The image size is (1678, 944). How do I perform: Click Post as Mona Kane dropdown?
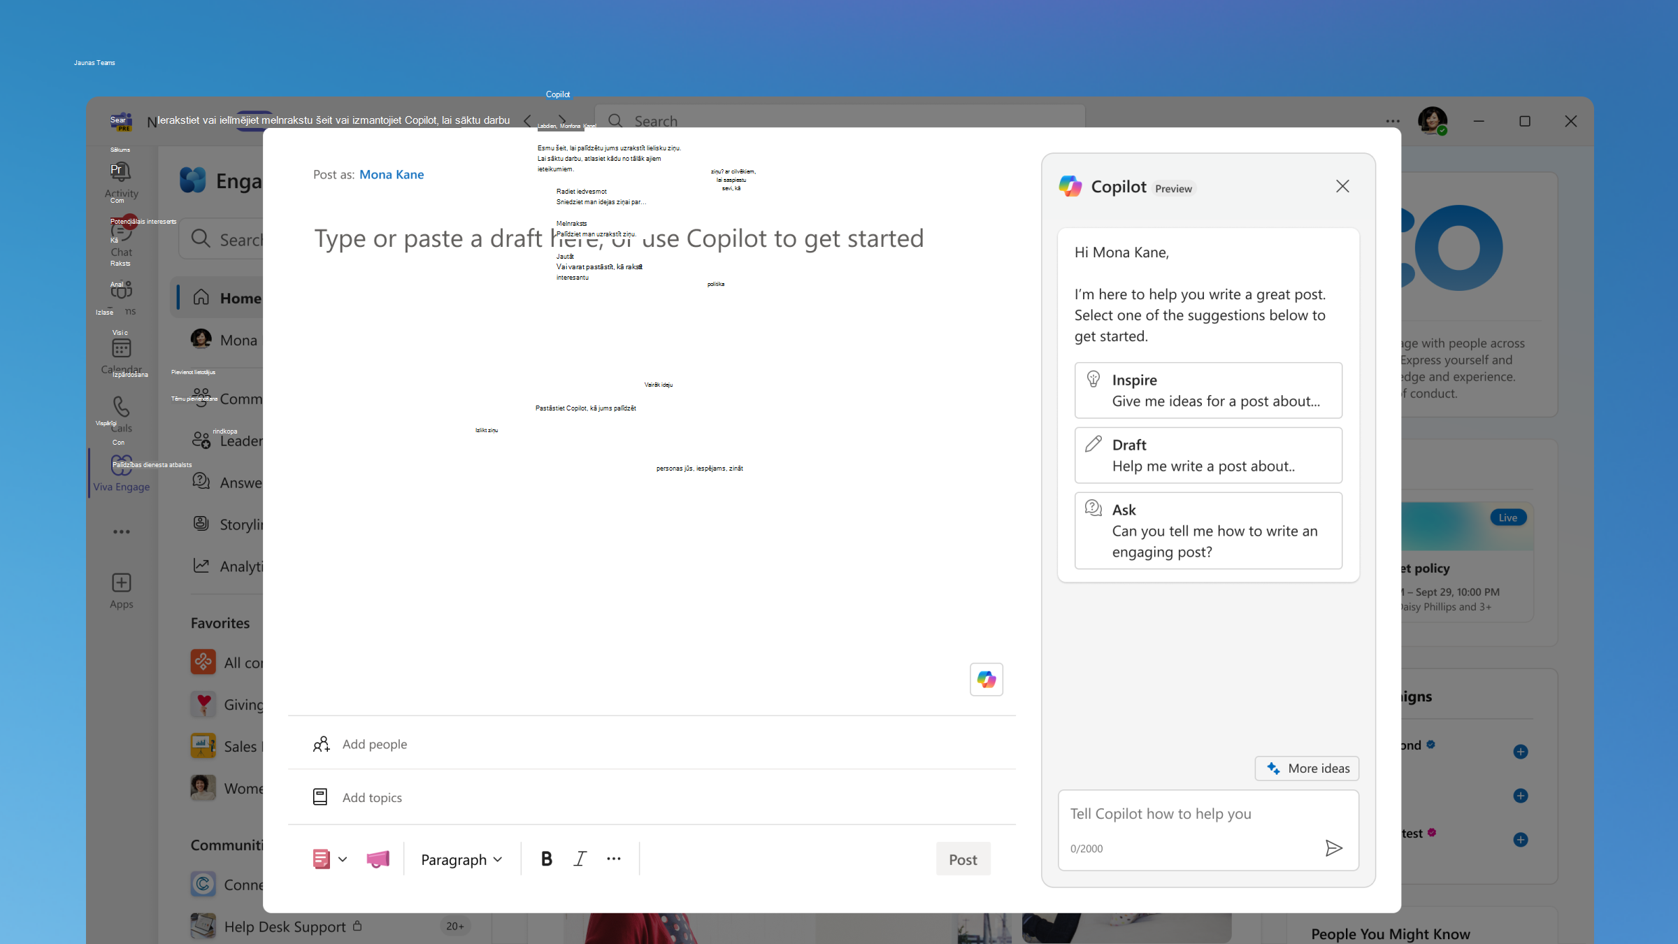pyautogui.click(x=391, y=174)
